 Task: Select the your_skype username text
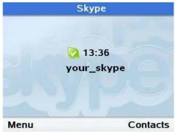[96, 68]
